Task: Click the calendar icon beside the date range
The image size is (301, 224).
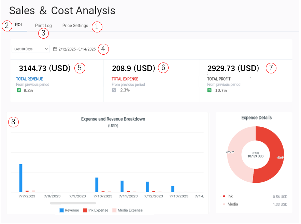Action: click(55, 49)
